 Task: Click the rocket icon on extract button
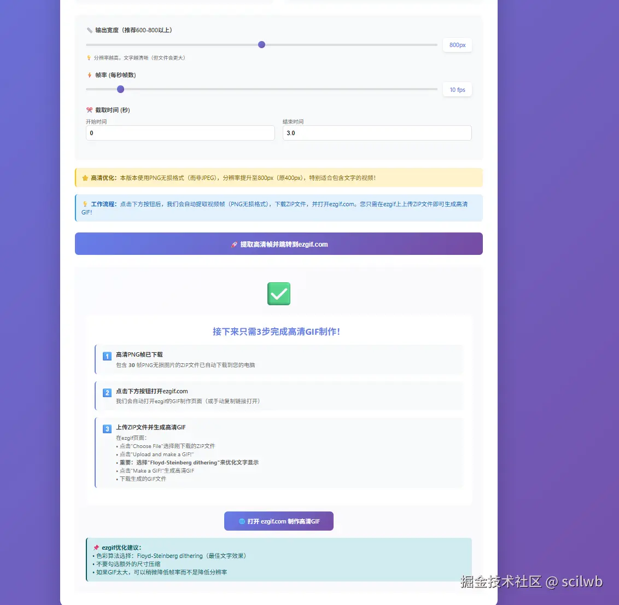[234, 245]
